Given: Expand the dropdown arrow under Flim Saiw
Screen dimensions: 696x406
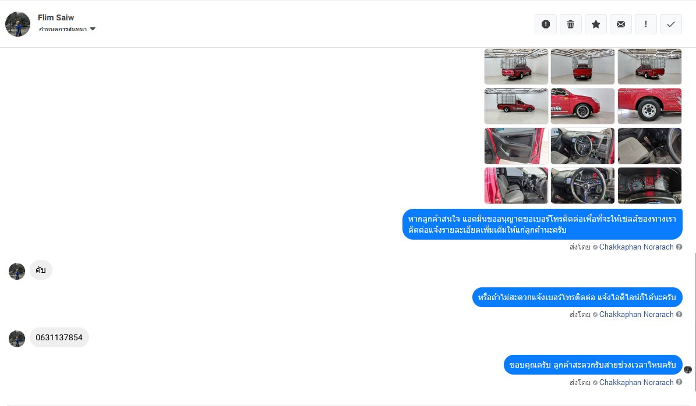Looking at the screenshot, I should coord(93,29).
